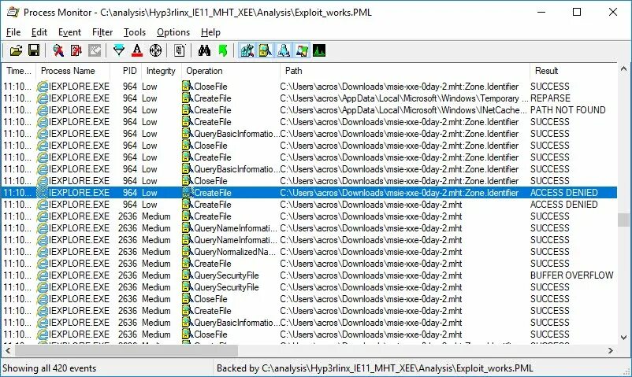The width and height of the screenshot is (632, 377).
Task: Click the Temporary path cell in REPARSE row
Action: (404, 98)
